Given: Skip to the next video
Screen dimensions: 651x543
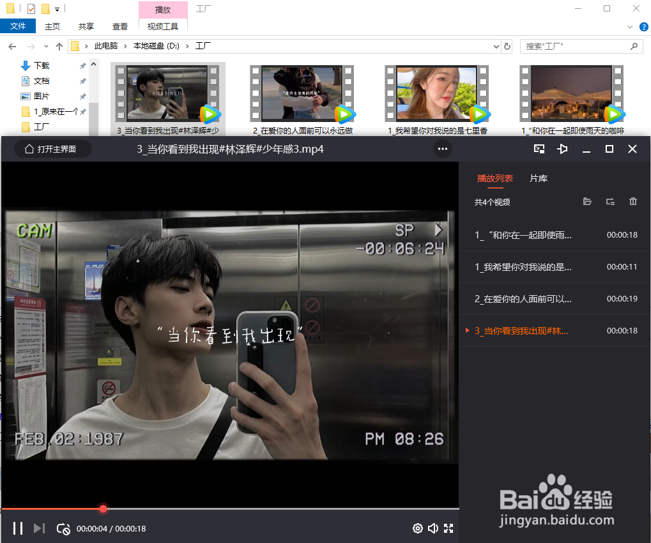Looking at the screenshot, I should point(40,528).
